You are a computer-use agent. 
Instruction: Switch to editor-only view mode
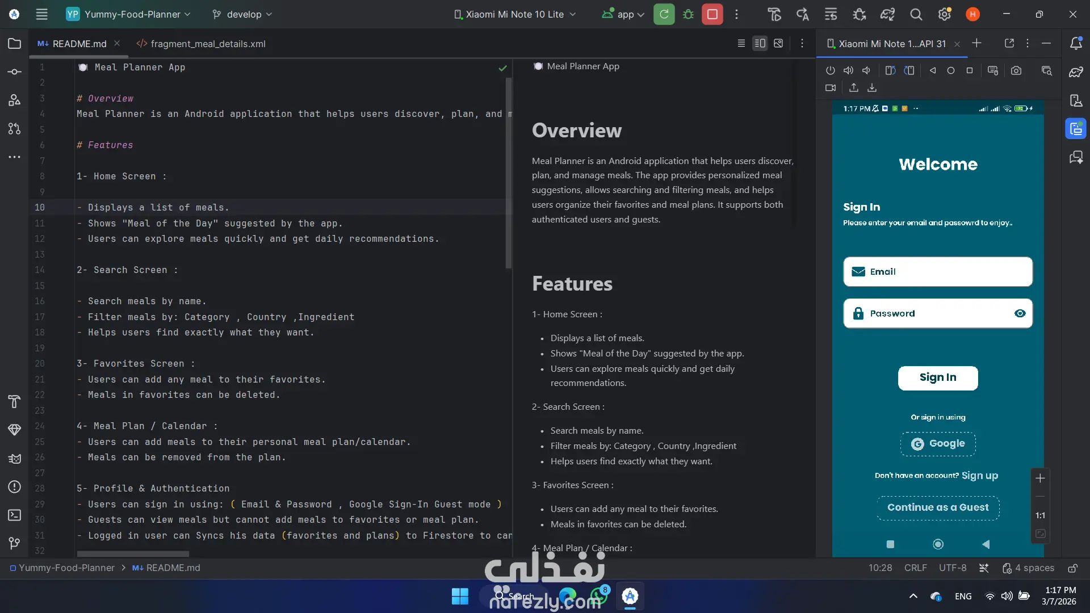(x=741, y=44)
